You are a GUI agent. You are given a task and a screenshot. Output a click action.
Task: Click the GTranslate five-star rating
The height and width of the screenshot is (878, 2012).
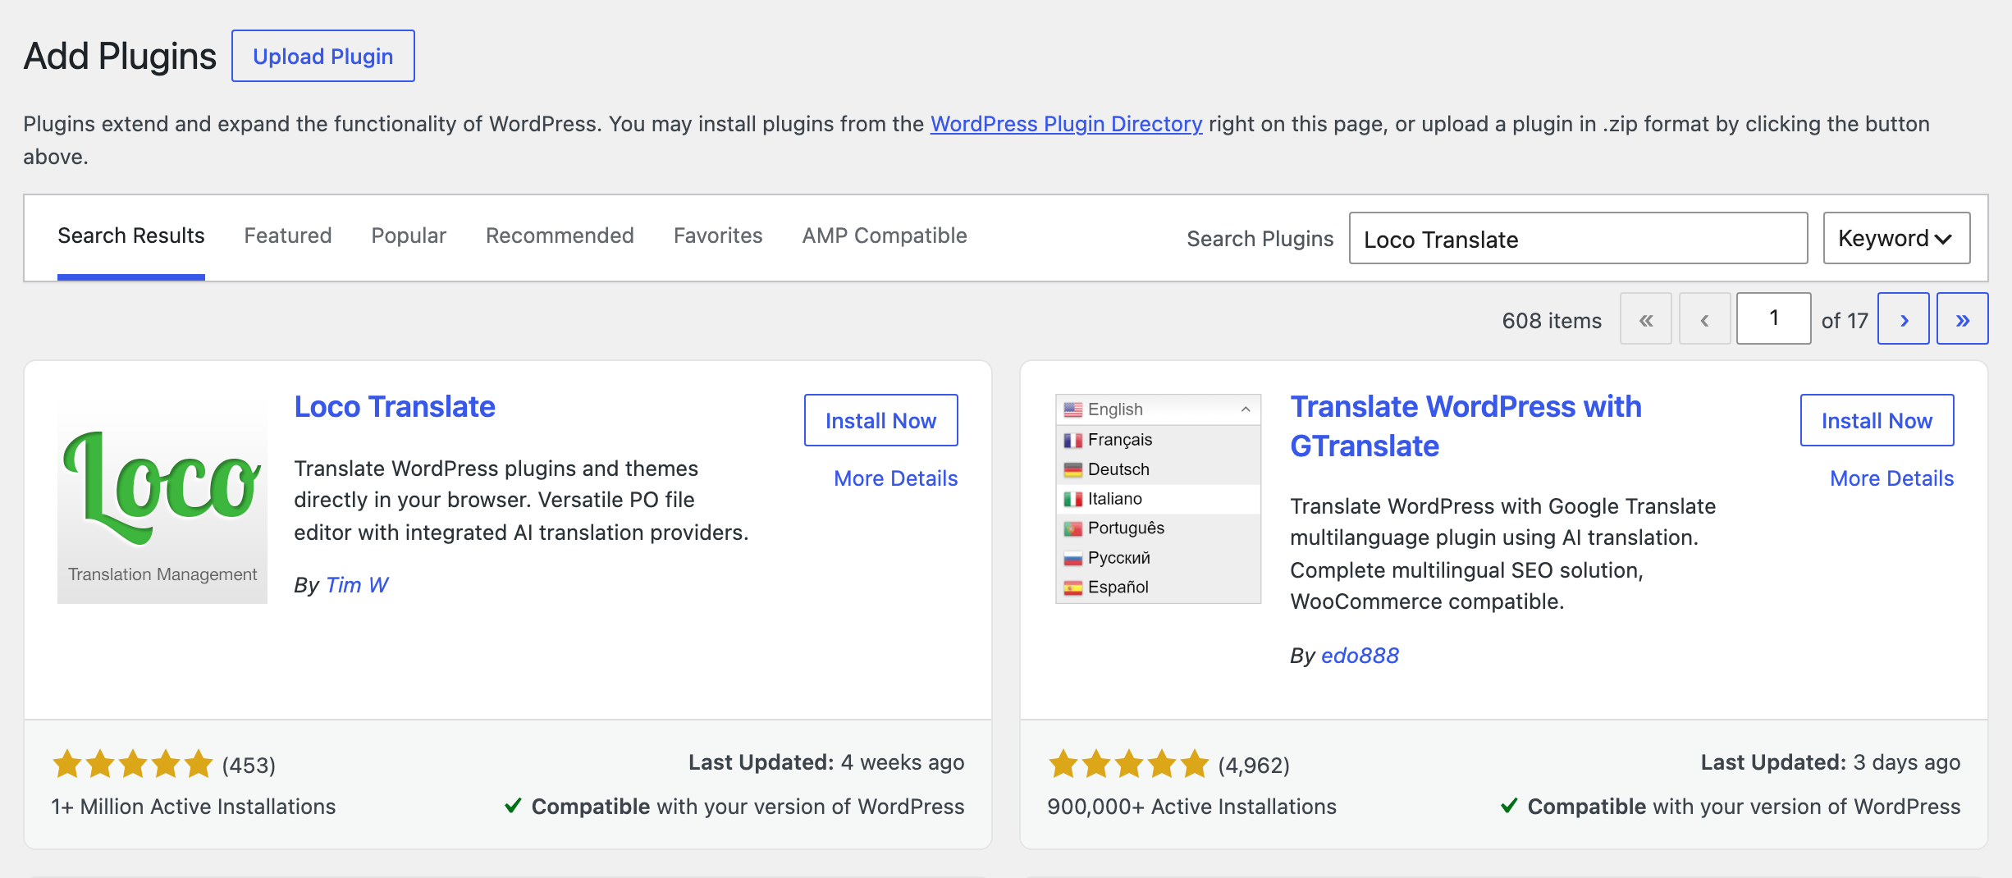coord(1128,764)
